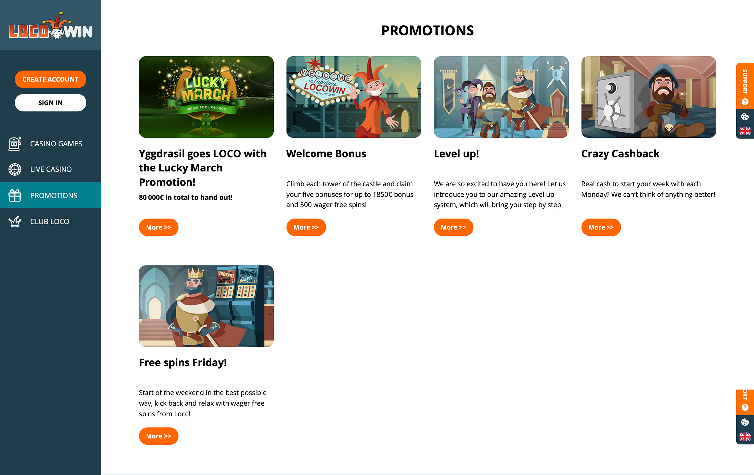754x475 pixels.
Task: Click the roulette wheel Live Casino icon
Action: pos(15,169)
